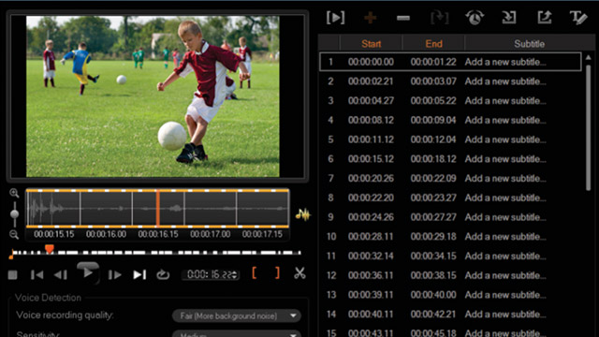The width and height of the screenshot is (599, 337).
Task: Click the subtitle list scrollbar
Action: pyautogui.click(x=589, y=126)
